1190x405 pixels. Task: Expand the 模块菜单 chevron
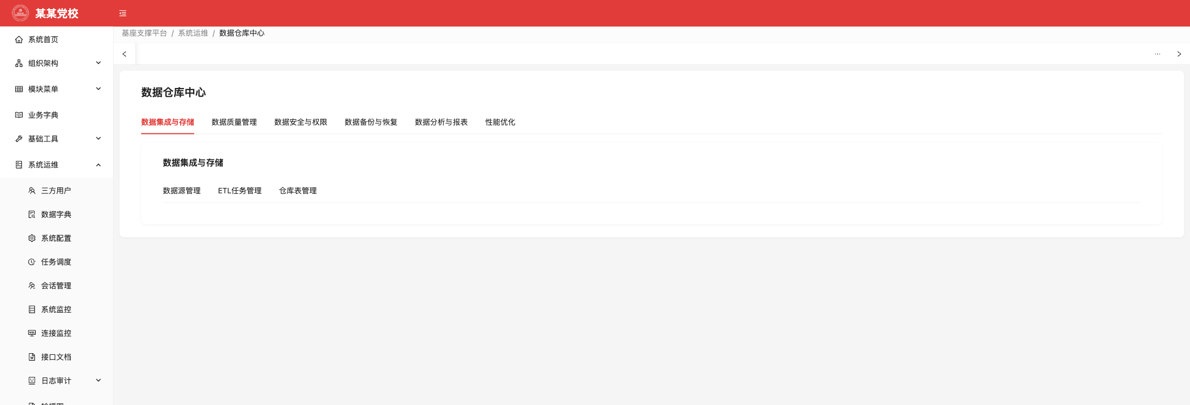point(98,89)
